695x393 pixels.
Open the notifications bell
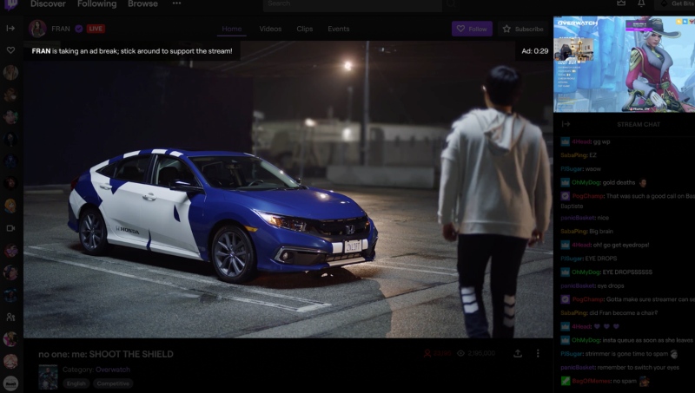pos(641,3)
